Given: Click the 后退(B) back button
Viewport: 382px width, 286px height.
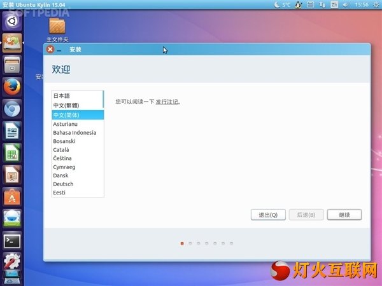Looking at the screenshot, I should tap(306, 215).
